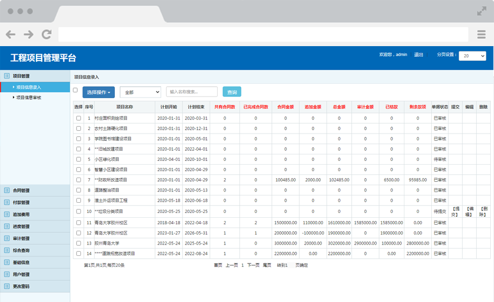Open the 选择操作 dropdown button
Image resolution: width=494 pixels, height=302 pixels.
click(99, 92)
